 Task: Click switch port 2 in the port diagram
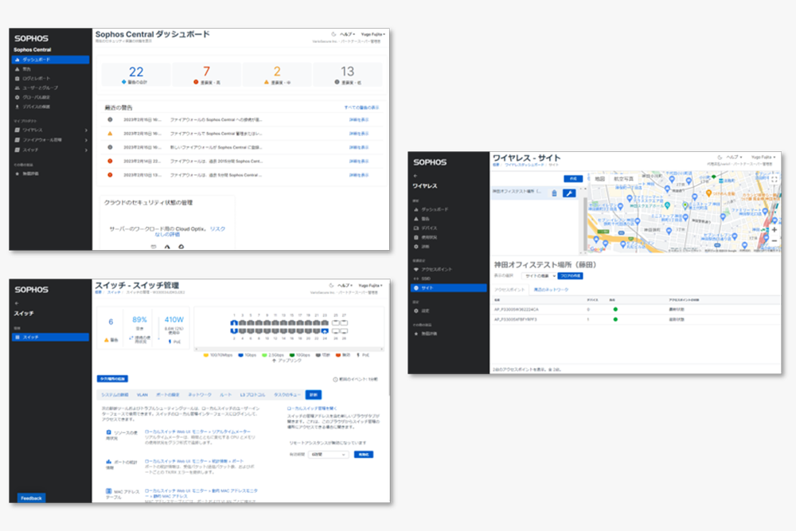pyautogui.click(x=234, y=331)
